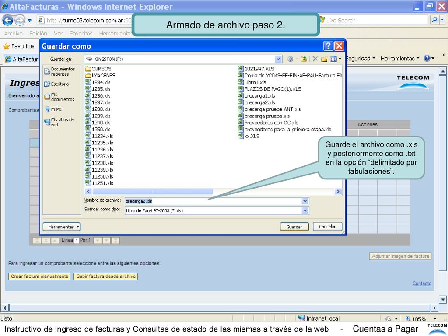Click the browser Forward arrow
448x336 pixels.
tap(20, 20)
